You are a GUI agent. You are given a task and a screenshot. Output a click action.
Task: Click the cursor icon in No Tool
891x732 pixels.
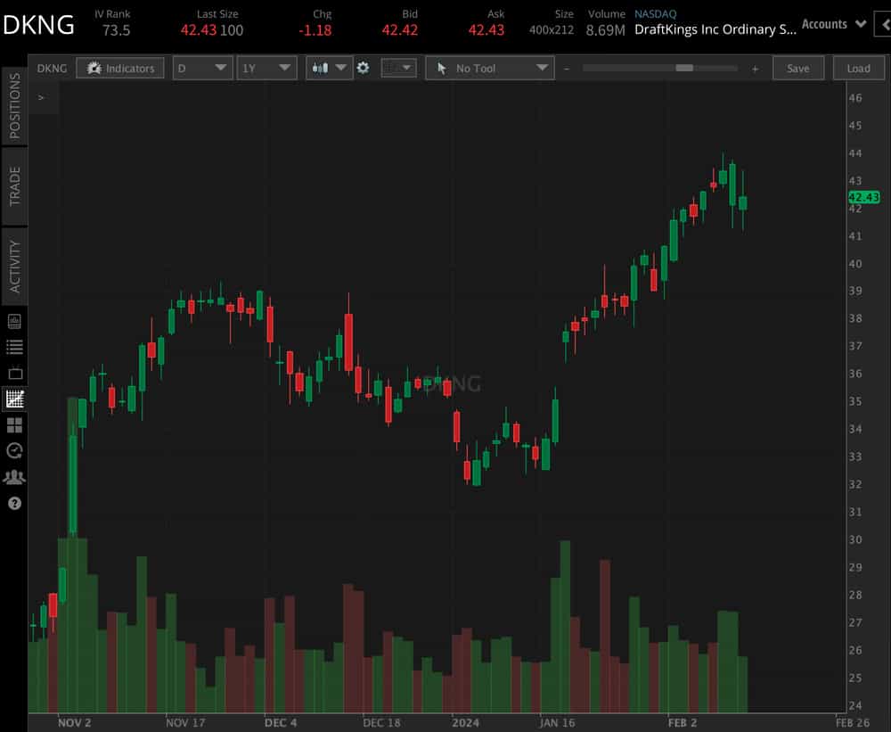pyautogui.click(x=442, y=69)
